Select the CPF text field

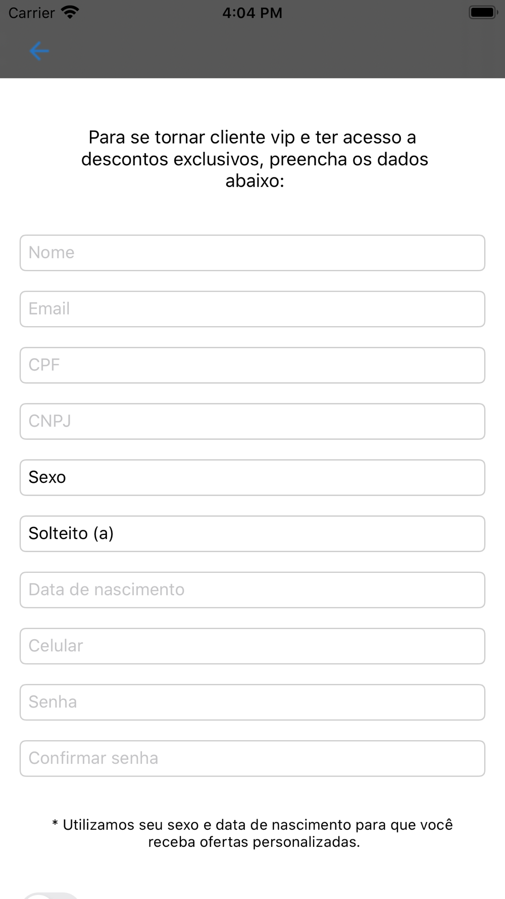252,365
